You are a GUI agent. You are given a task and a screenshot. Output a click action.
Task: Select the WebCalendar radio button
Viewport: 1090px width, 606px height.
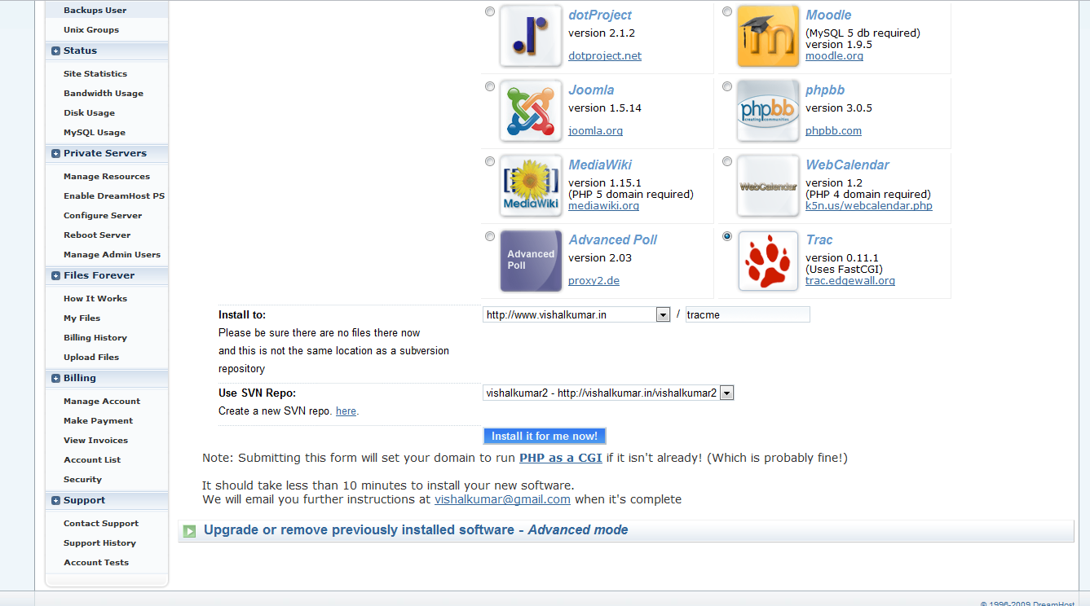(x=726, y=161)
